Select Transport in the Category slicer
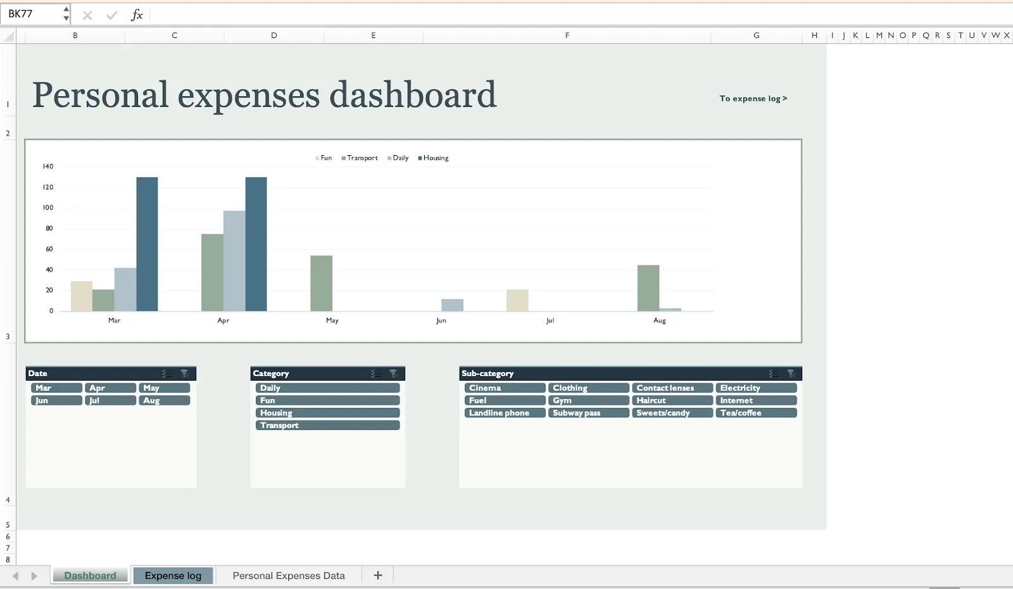 click(328, 425)
